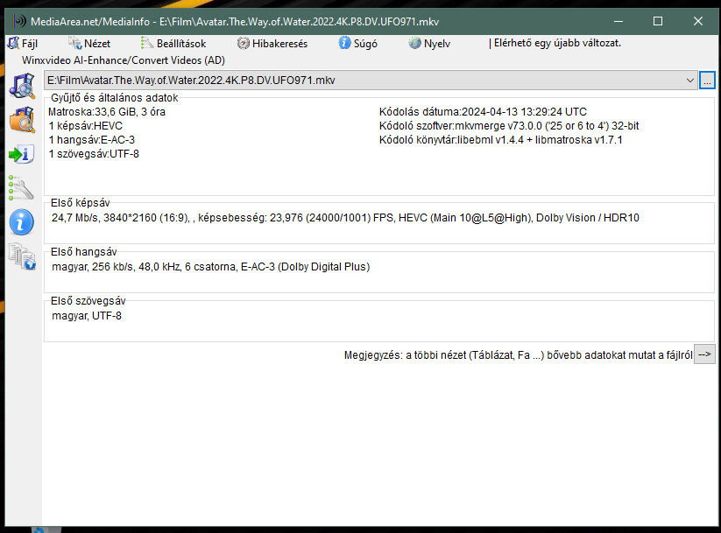This screenshot has height=533, width=721.
Task: Open preferences via sidebar wrench icon
Action: [x=21, y=188]
